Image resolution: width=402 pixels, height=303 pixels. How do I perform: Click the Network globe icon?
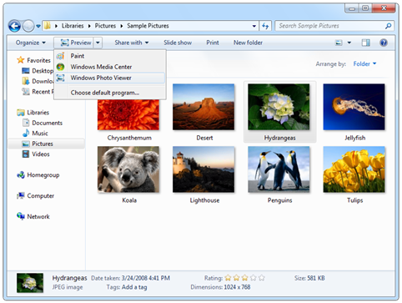click(x=21, y=216)
